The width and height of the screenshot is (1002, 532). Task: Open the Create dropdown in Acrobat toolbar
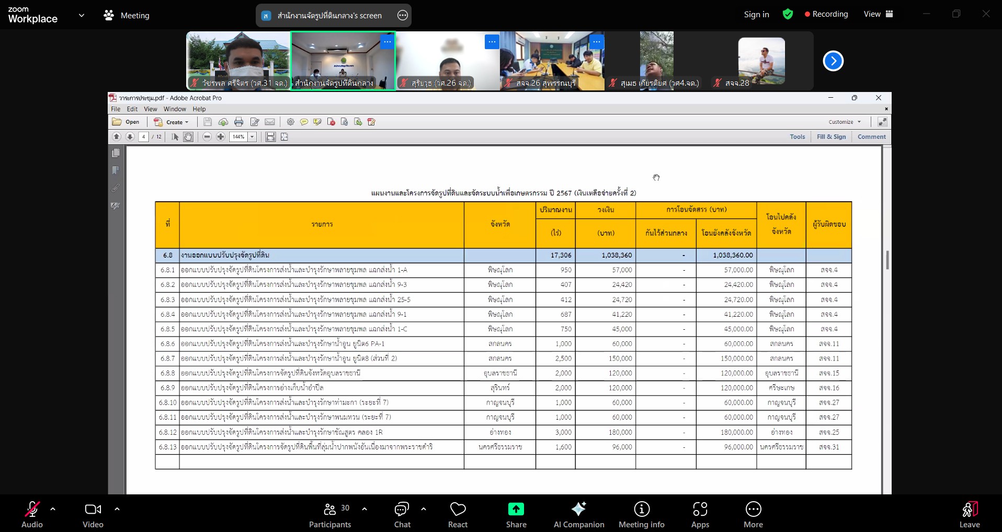point(171,122)
